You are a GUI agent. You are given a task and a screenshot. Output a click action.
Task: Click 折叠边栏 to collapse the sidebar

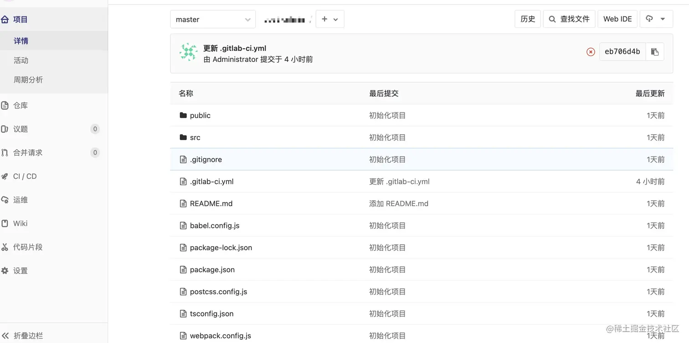coord(28,336)
